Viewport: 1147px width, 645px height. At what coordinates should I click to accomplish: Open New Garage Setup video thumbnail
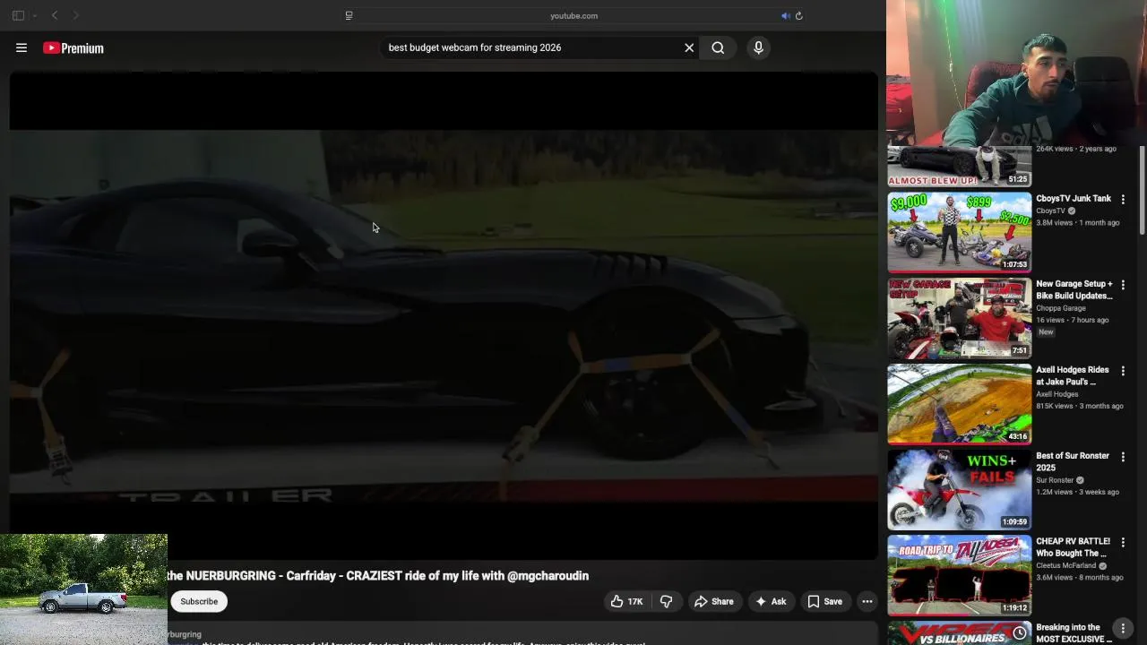959,318
